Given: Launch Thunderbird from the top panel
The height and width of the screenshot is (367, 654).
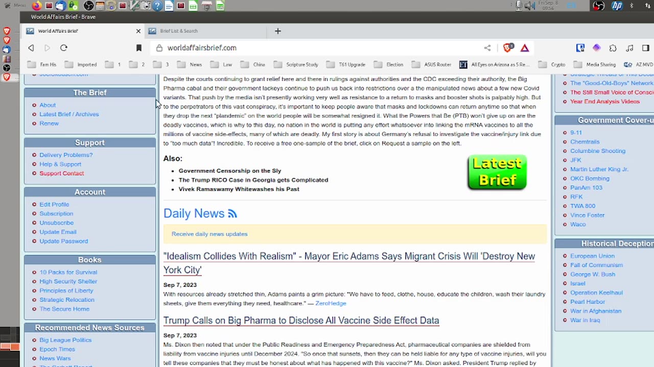Looking at the screenshot, I should [x=60, y=6].
